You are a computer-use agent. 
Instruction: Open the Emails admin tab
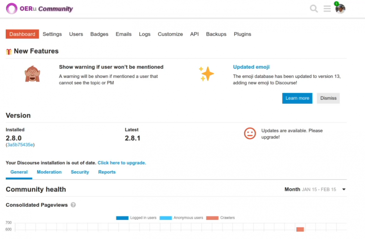coord(124,34)
